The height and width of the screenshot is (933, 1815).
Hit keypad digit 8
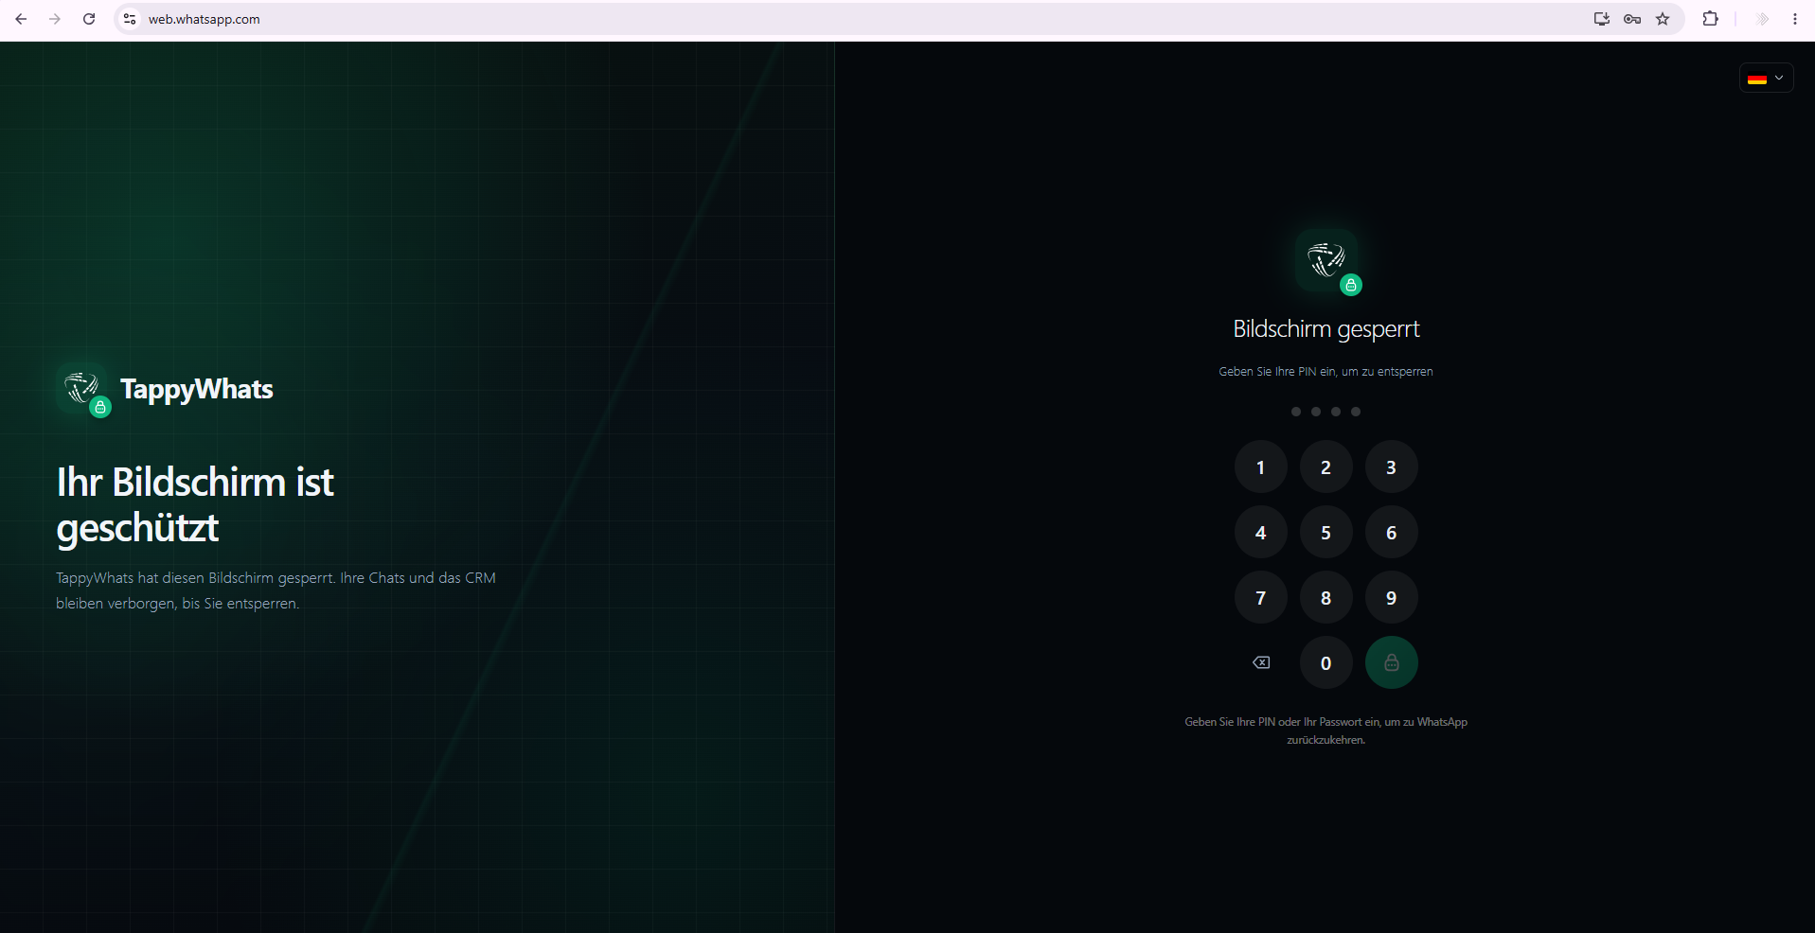tap(1326, 597)
